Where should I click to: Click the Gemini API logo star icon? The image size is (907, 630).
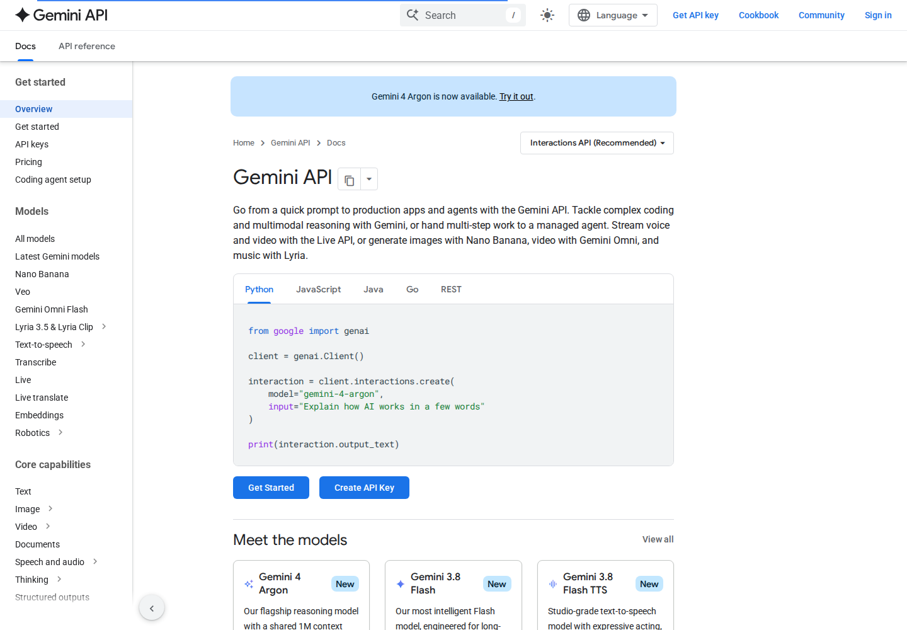pyautogui.click(x=23, y=15)
